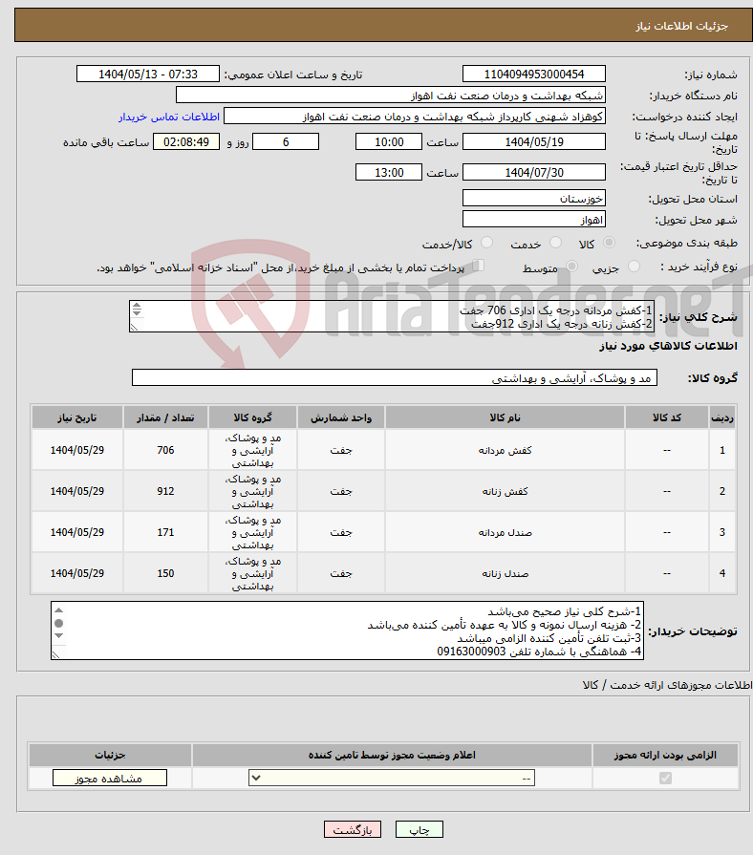Click the delivery province field خوزستان
This screenshot has height=855, width=753.
(534, 199)
